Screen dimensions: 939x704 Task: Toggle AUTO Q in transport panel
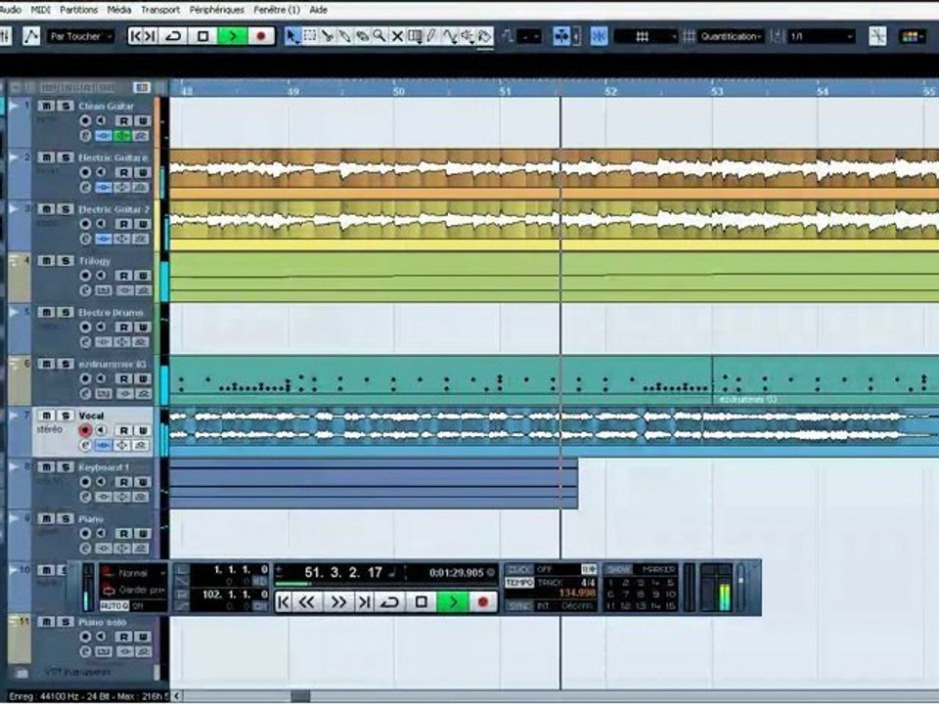click(x=113, y=606)
